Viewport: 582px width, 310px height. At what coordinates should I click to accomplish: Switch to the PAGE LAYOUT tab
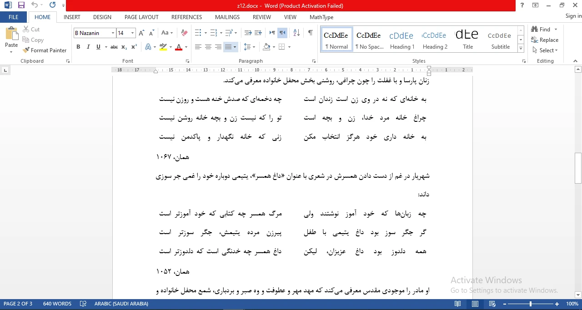[x=141, y=17]
